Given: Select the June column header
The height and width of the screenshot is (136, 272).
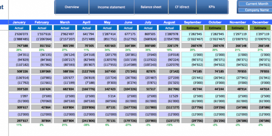Looking at the screenshot, I should 128,22.
